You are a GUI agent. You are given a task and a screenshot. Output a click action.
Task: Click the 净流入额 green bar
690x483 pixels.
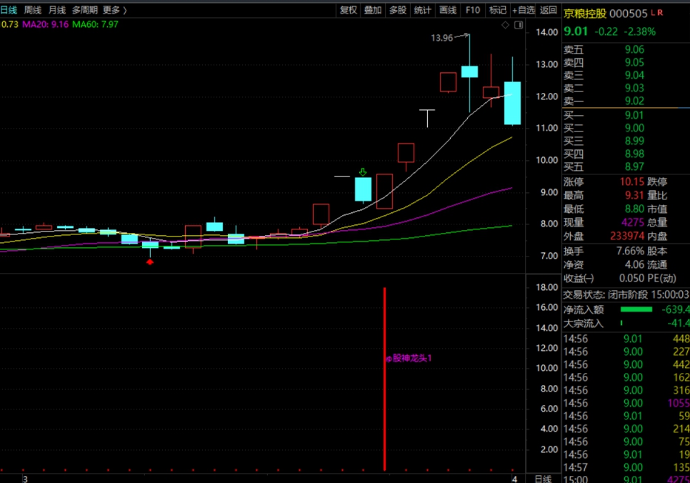coord(636,309)
